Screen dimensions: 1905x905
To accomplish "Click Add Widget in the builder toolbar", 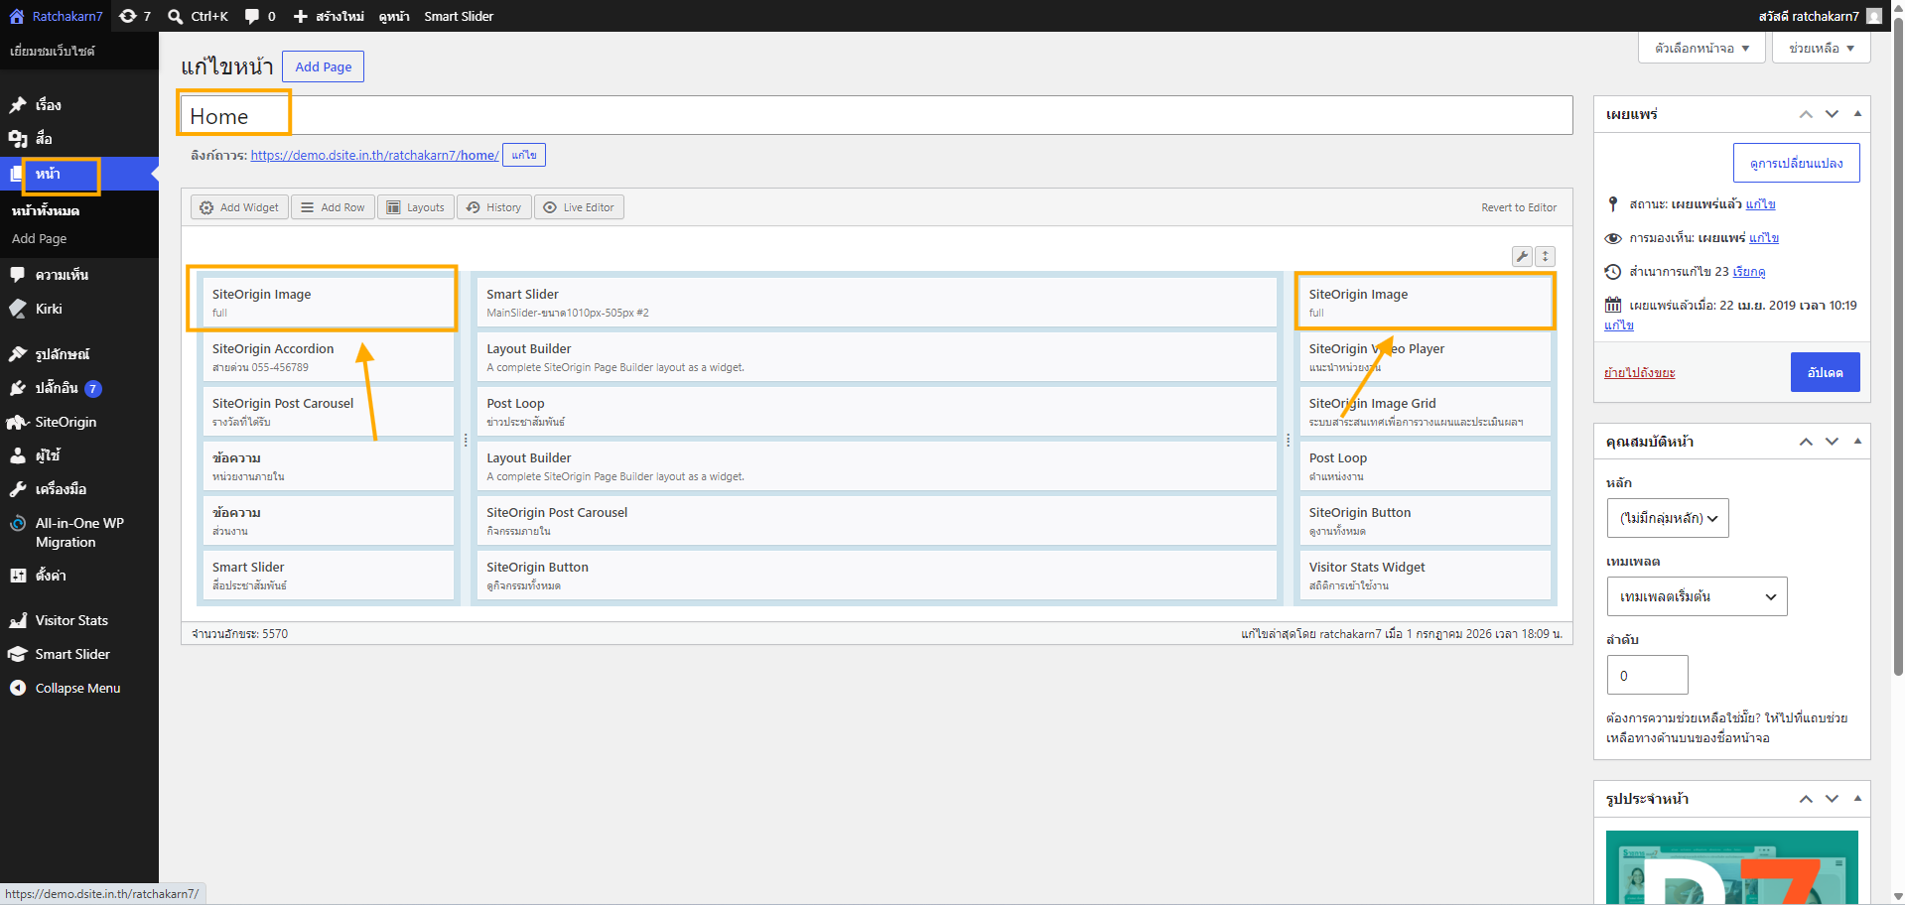I will [x=239, y=207].
